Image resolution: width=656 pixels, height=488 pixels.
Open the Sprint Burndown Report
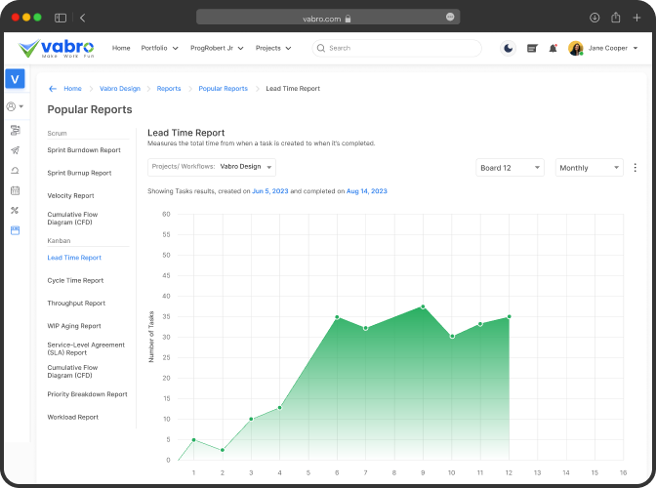pyautogui.click(x=84, y=150)
